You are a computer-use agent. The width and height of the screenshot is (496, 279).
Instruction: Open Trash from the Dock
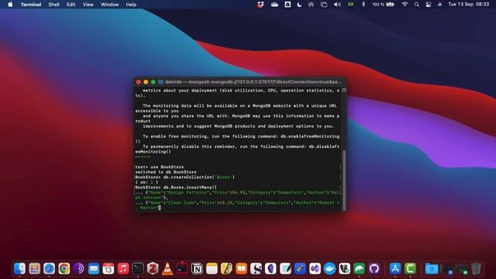point(476,269)
